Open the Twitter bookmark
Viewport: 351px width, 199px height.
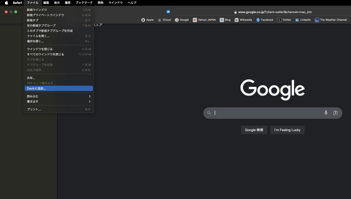284,20
